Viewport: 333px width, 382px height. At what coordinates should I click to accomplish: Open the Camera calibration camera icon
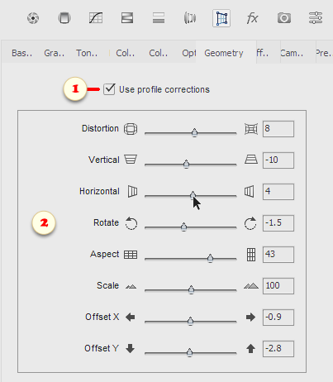point(284,18)
